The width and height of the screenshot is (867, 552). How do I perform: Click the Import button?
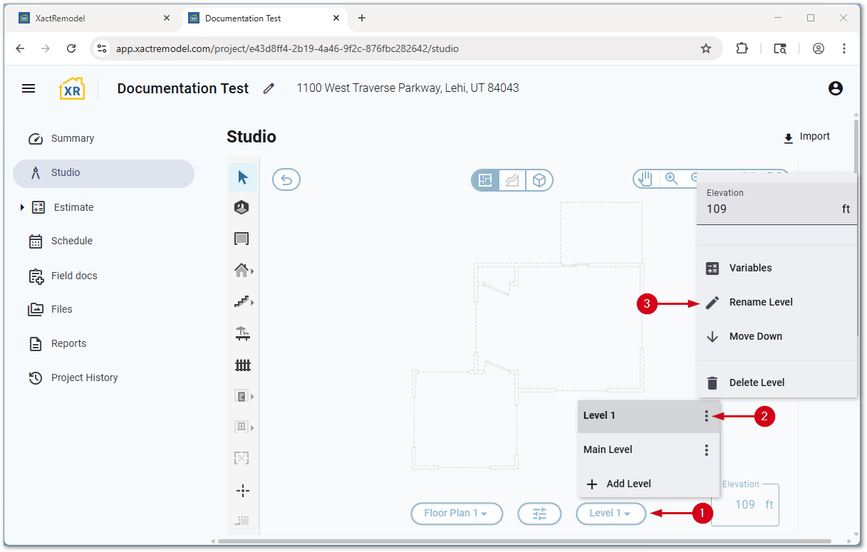tap(806, 137)
